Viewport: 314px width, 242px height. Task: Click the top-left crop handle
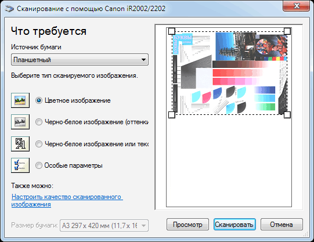[x=172, y=31]
